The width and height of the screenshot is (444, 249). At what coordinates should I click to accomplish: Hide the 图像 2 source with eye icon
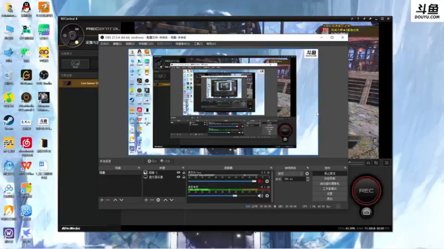coord(178,173)
